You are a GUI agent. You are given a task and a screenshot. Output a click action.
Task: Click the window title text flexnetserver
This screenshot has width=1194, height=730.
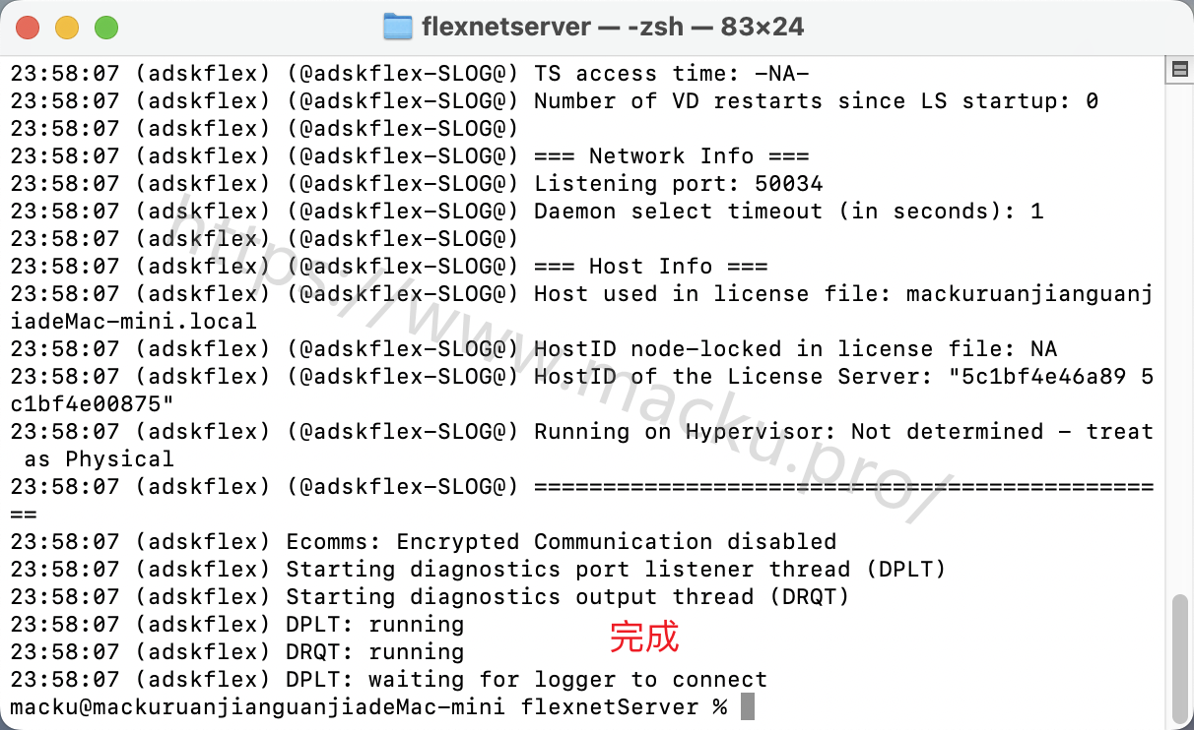click(506, 27)
